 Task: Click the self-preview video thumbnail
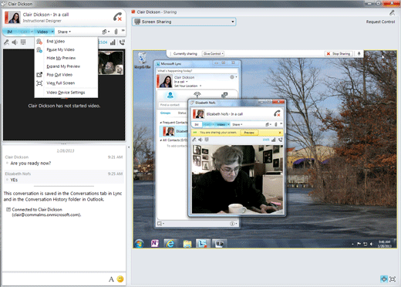(111, 63)
